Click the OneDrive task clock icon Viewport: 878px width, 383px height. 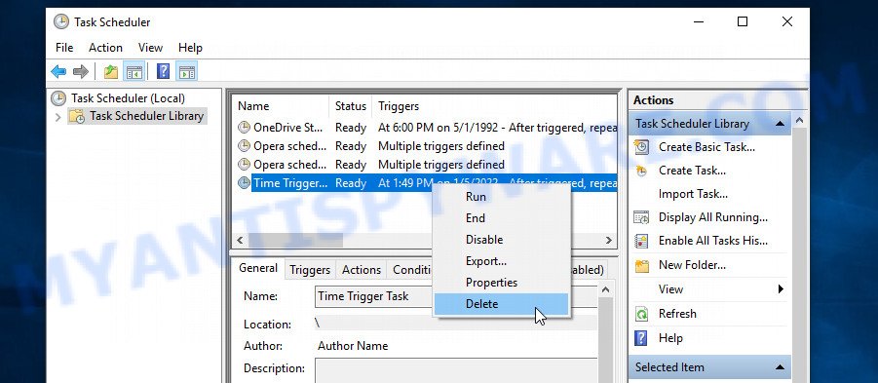click(244, 128)
